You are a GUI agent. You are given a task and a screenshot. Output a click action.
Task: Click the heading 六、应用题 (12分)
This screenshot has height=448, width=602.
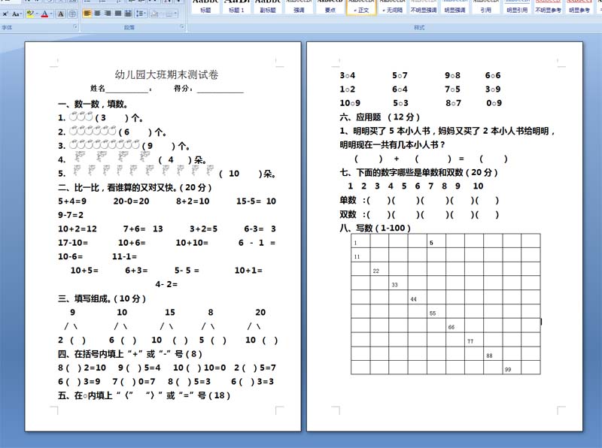(x=380, y=117)
